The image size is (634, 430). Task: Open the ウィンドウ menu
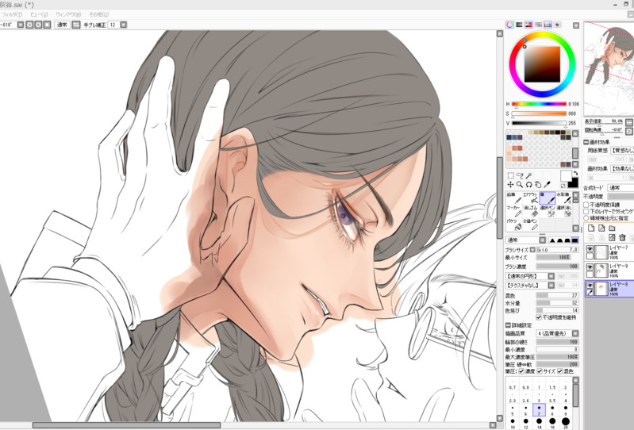click(68, 14)
